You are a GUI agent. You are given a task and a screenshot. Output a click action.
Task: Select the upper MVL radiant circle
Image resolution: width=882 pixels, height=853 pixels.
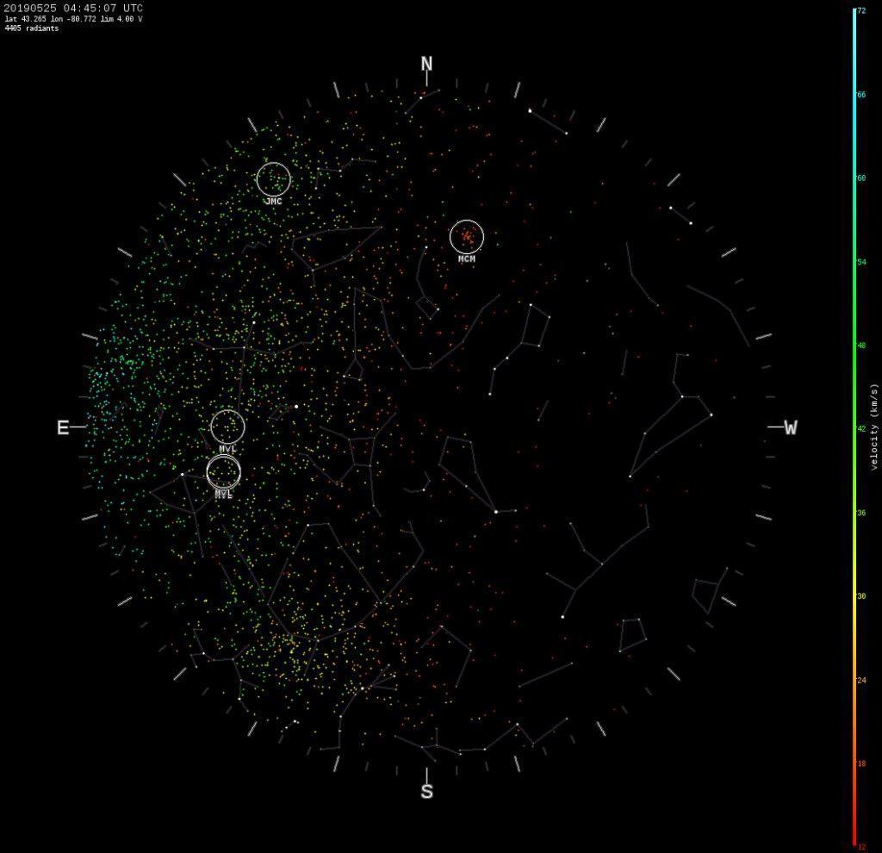[228, 425]
